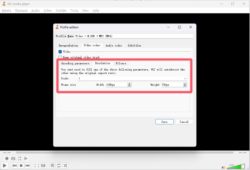This screenshot has height=170, width=250.
Task: Adjust the green volume slider
Action: pos(236,167)
